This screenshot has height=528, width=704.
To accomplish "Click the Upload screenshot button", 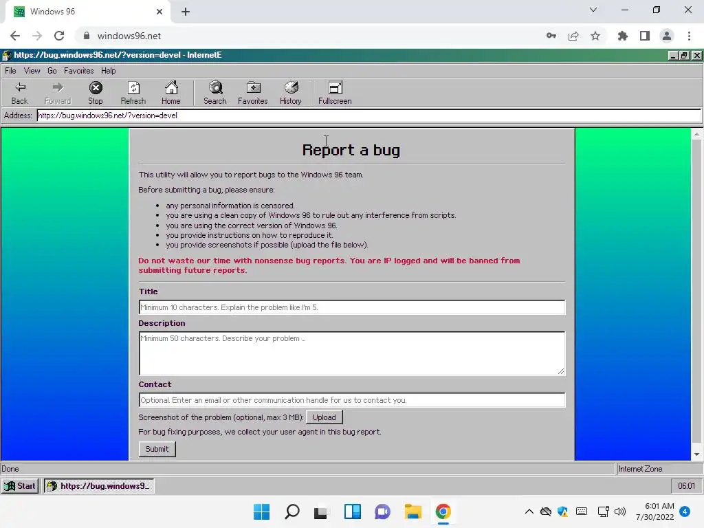I will [324, 417].
